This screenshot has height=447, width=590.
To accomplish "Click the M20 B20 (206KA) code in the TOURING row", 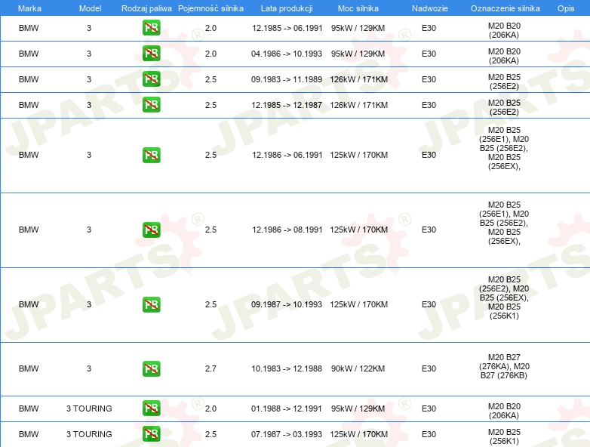I will click(x=504, y=411).
